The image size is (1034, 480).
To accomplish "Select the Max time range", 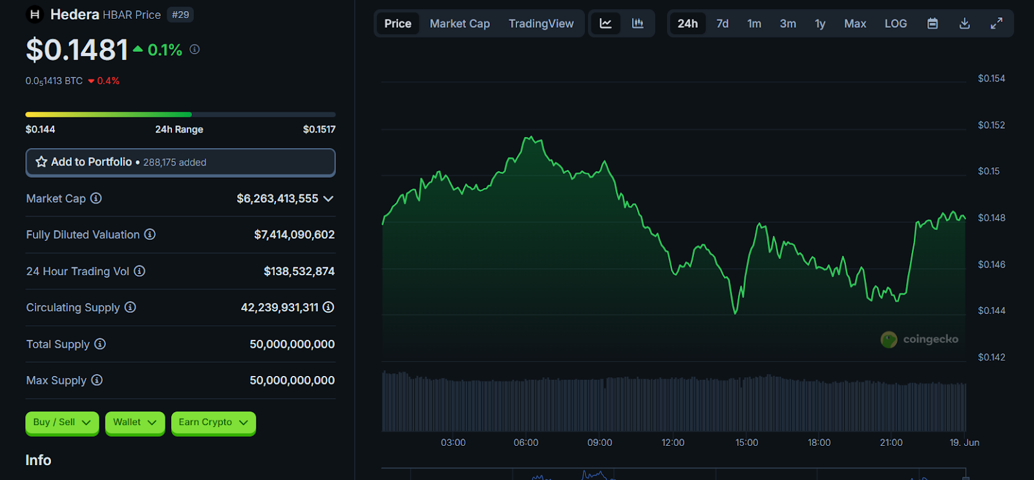I will click(854, 24).
